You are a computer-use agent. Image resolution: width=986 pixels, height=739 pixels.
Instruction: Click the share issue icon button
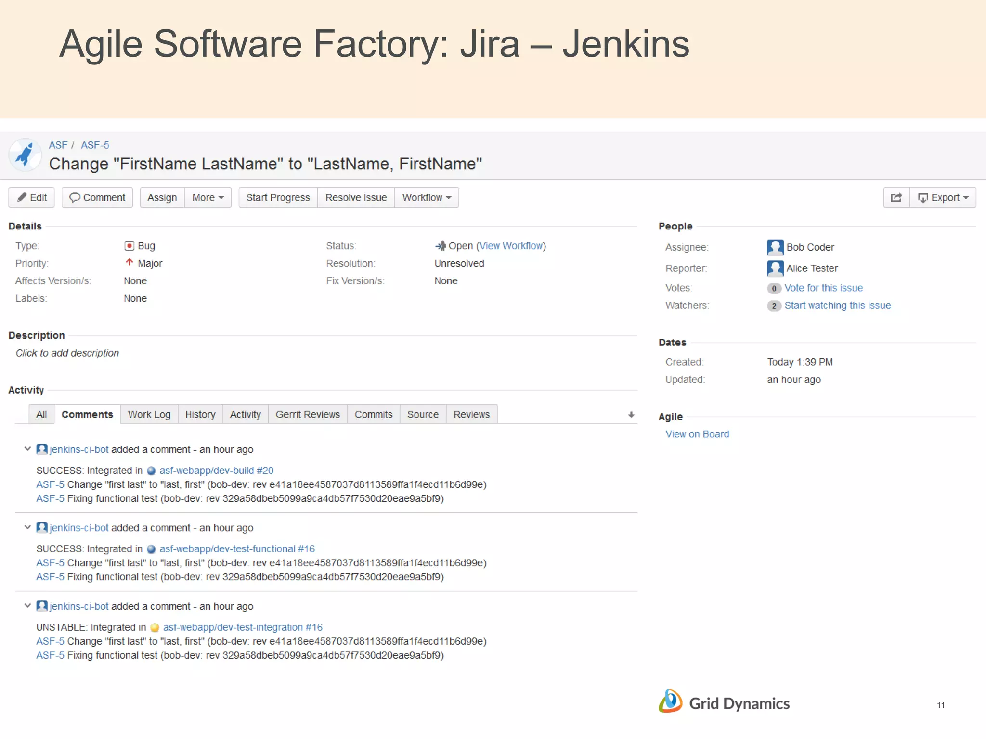pyautogui.click(x=896, y=198)
